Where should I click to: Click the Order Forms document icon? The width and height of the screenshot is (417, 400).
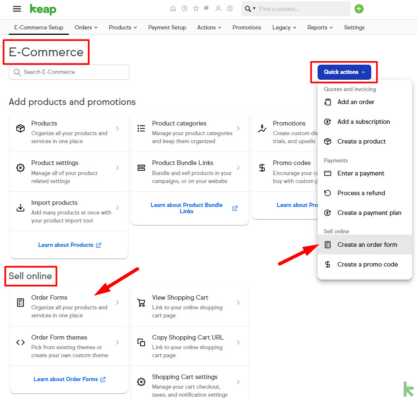point(21,303)
